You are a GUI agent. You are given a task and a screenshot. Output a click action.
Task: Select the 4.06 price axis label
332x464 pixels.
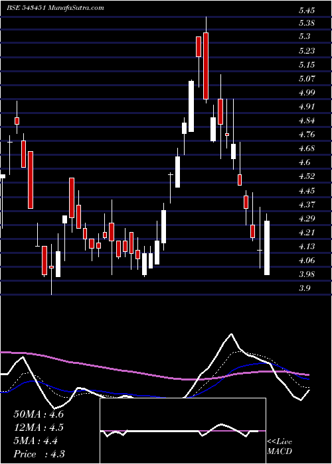click(307, 261)
